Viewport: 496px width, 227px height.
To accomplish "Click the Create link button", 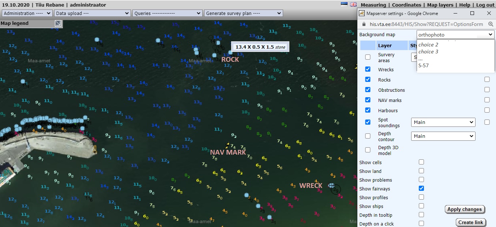I will coord(470,222).
